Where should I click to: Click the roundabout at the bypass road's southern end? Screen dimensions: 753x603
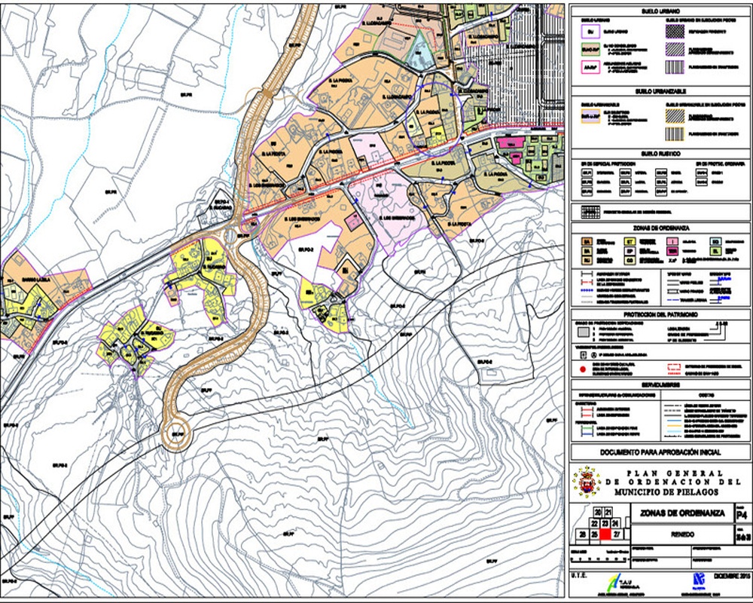177,434
